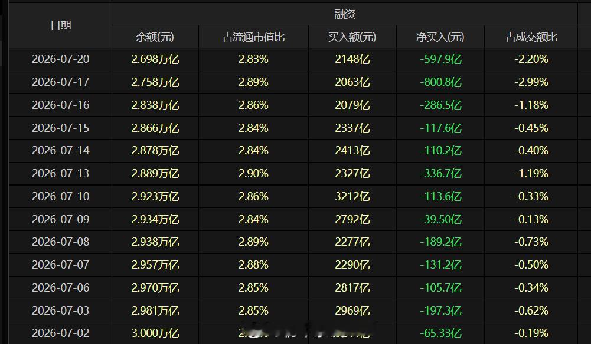This screenshot has height=344, width=591.
Task: Click the buy amount 2148亿
Action: coord(352,59)
